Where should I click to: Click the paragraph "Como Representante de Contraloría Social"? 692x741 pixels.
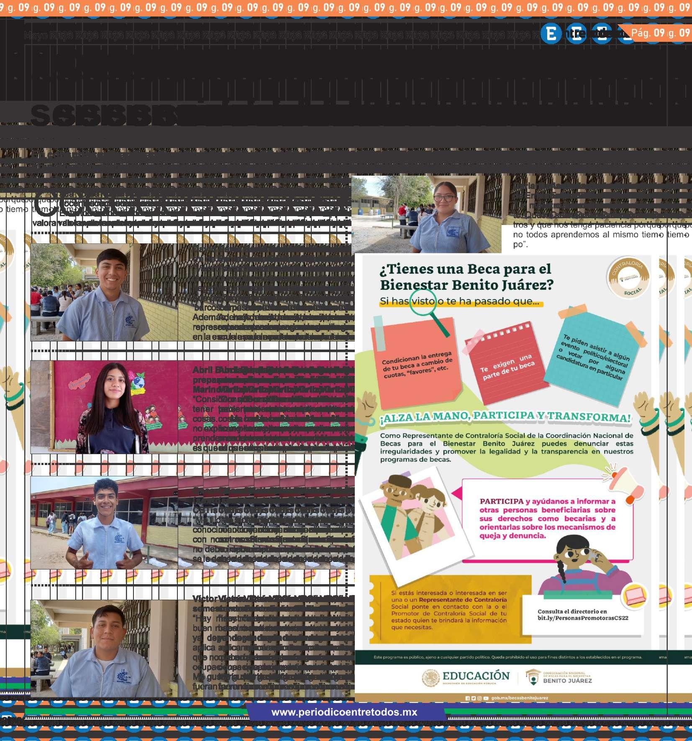coord(507,447)
